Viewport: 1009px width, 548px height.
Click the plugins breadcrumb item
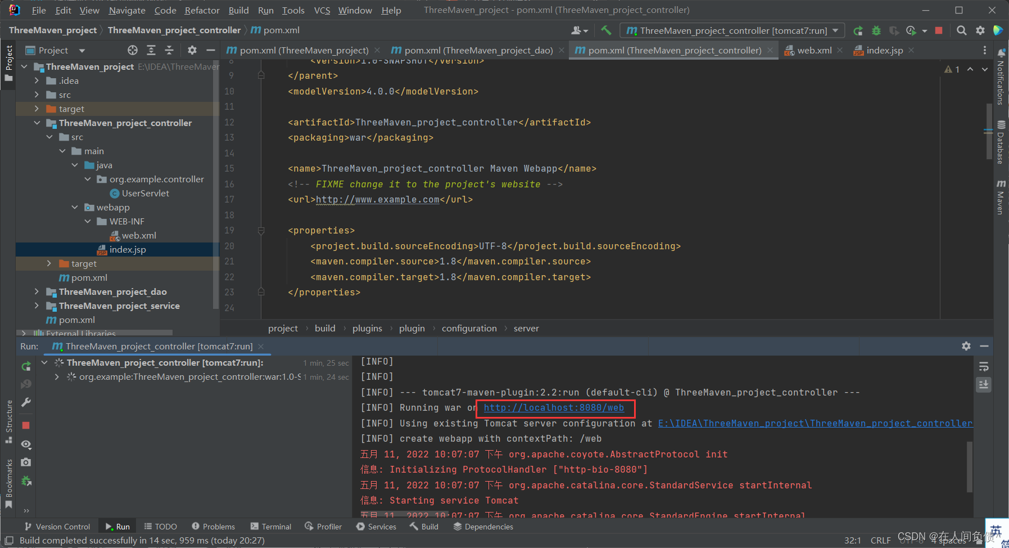(x=367, y=328)
